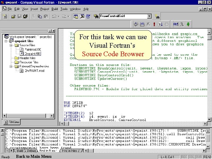Collapse the External Dependencies folder node
The height and width of the screenshot is (159, 212).
pos(11,66)
